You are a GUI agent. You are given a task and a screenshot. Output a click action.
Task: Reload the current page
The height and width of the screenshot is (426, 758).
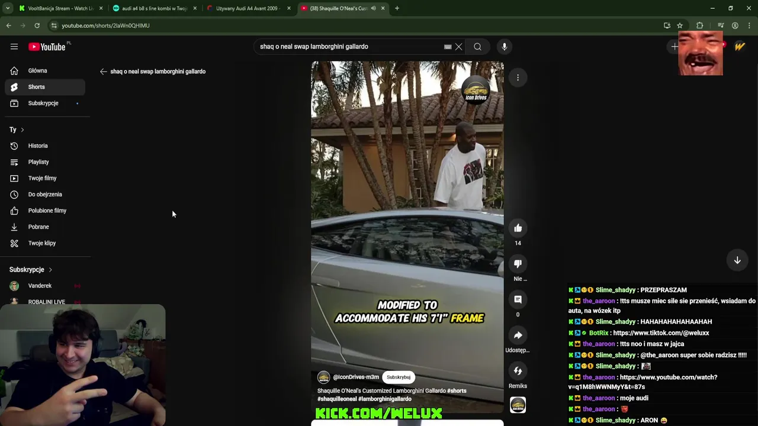click(x=37, y=25)
